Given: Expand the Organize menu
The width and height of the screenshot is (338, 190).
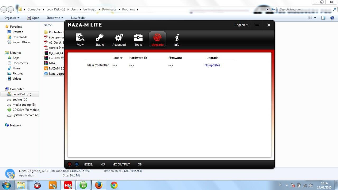Looking at the screenshot, I should [12, 18].
